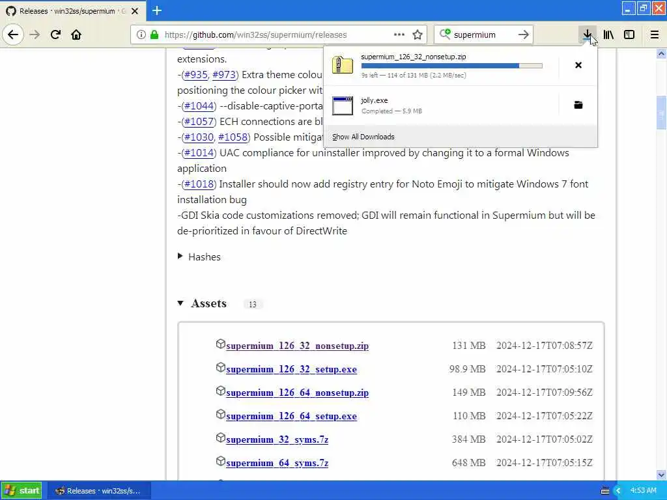Open containing folder for jolly.exe
Screen dimensions: 667x500
[x=578, y=105]
